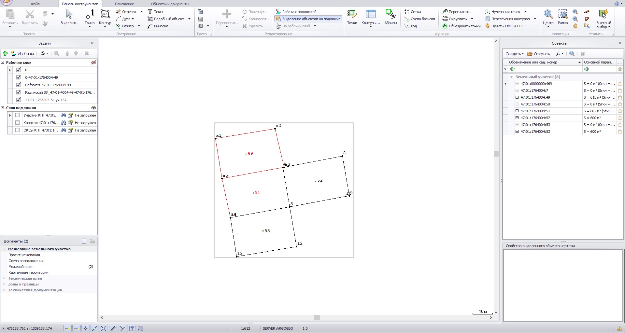Click the Центр navigation icon

click(548, 17)
